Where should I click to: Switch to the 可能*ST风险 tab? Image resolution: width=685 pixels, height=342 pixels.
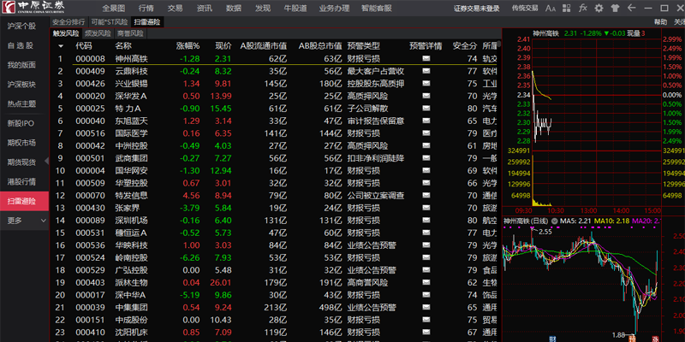point(110,22)
